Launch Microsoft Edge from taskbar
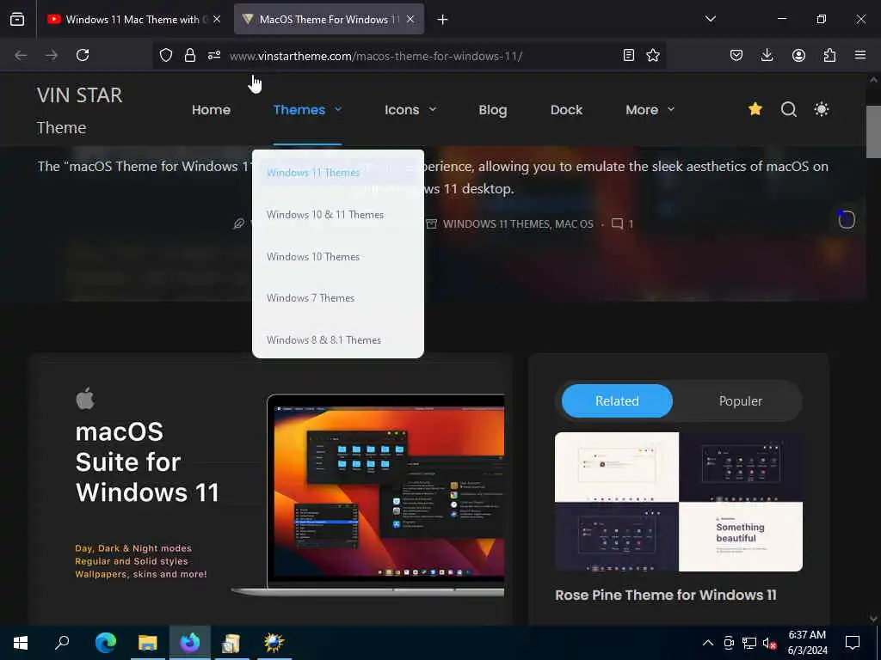Image resolution: width=881 pixels, height=660 pixels. pos(105,643)
